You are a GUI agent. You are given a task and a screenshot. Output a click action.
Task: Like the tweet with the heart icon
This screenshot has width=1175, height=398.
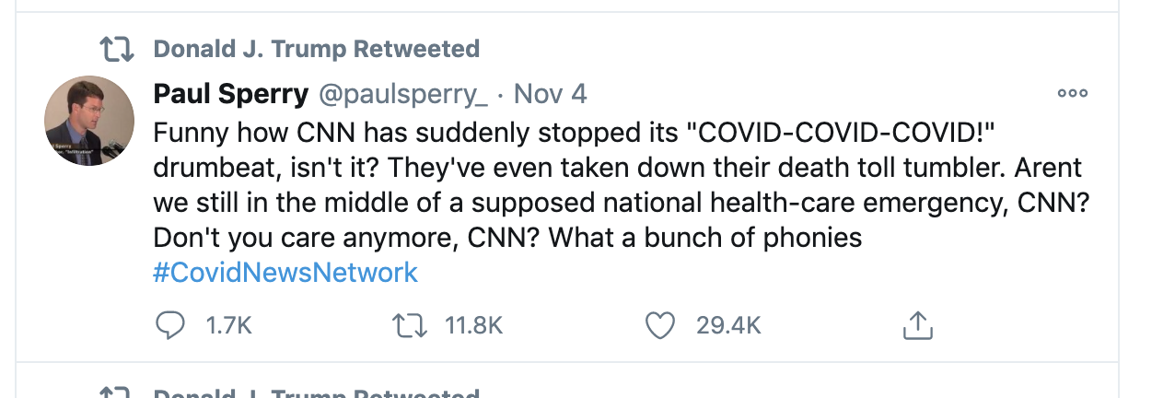click(x=659, y=324)
